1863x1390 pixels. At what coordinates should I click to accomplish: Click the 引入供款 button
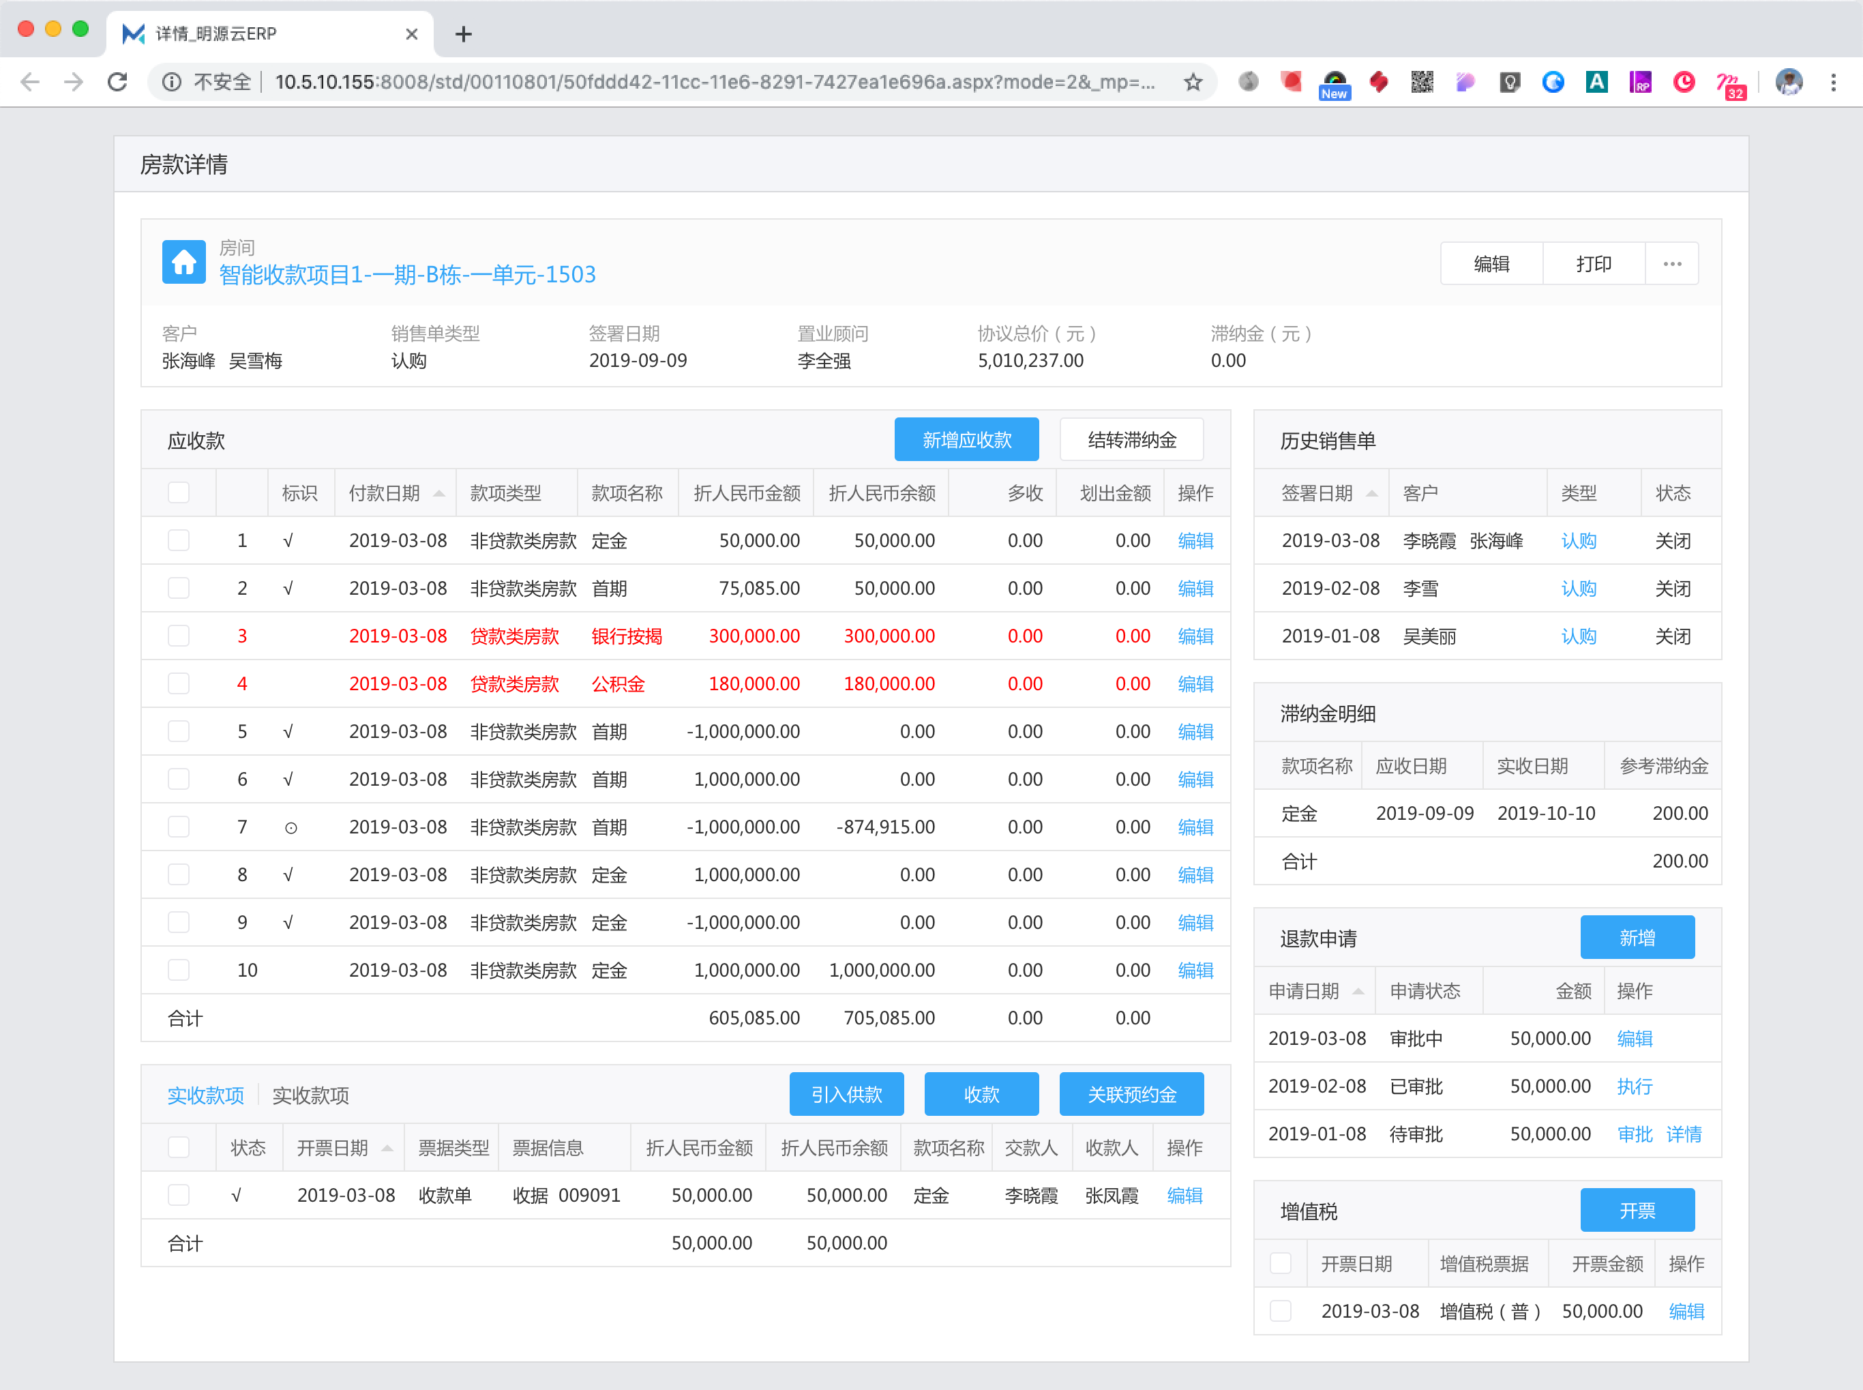click(846, 1094)
